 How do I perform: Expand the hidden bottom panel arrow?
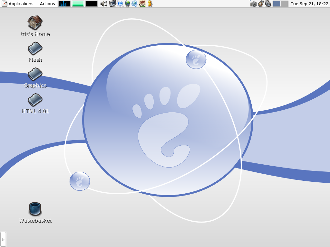tap(3, 239)
